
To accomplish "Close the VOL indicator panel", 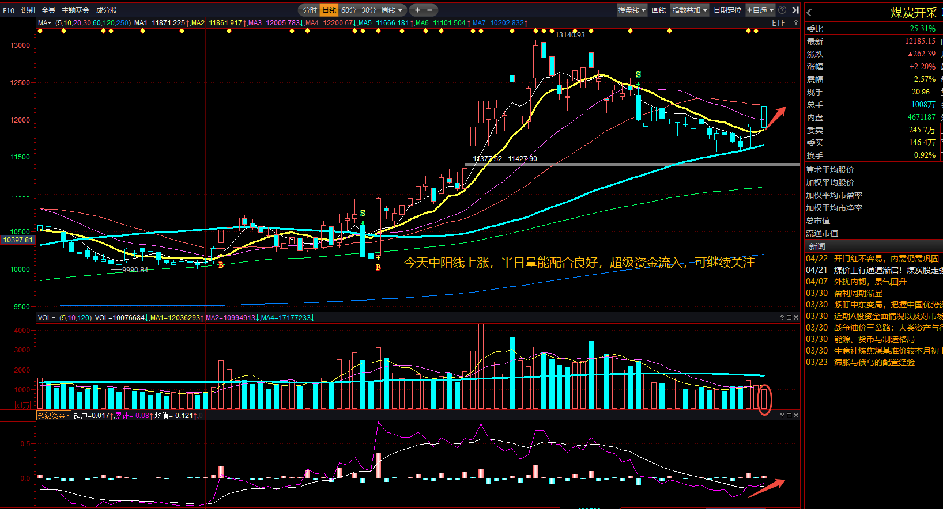I will coord(796,317).
